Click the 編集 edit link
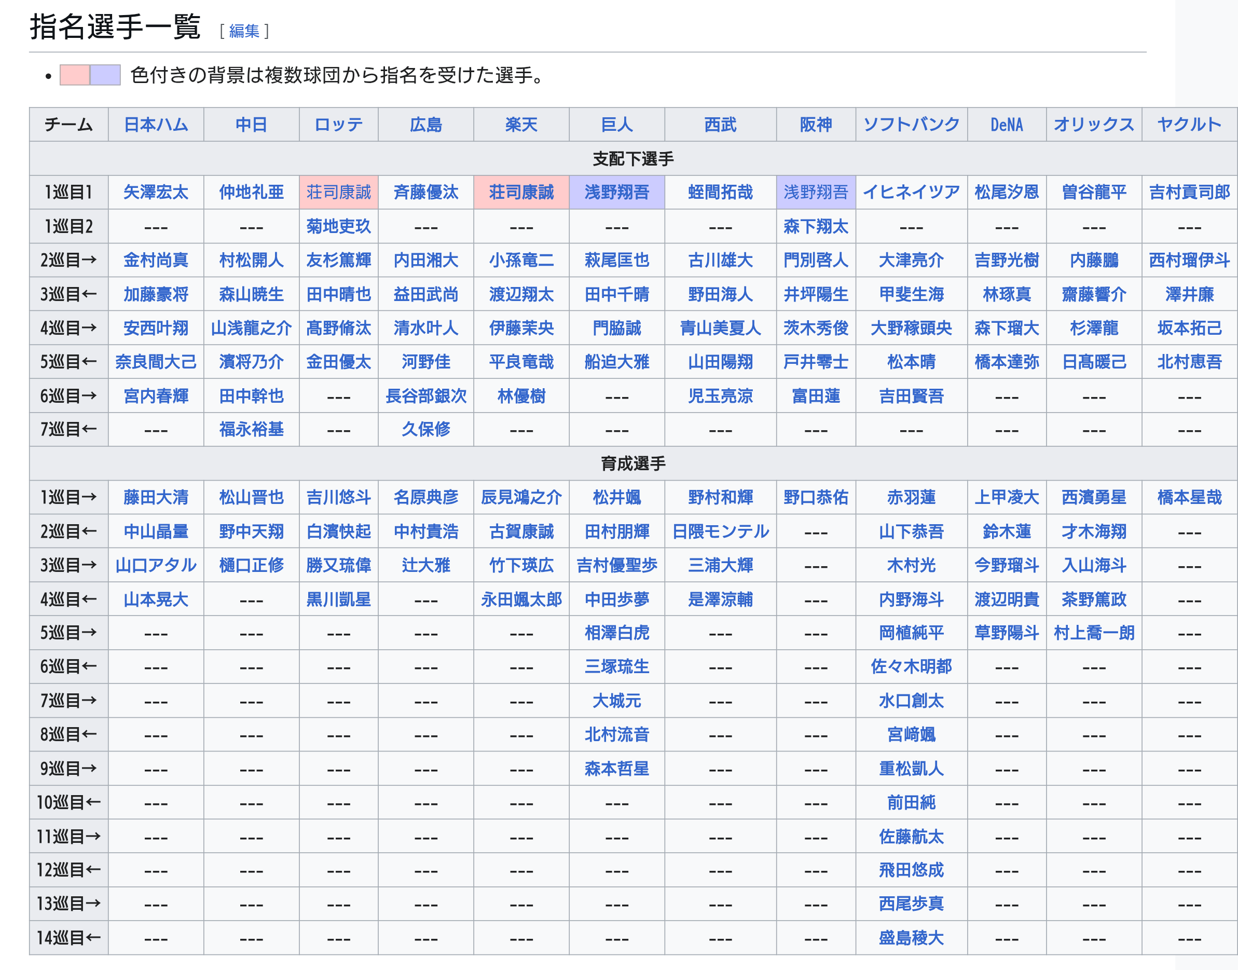Image resolution: width=1238 pixels, height=970 pixels. [x=244, y=31]
